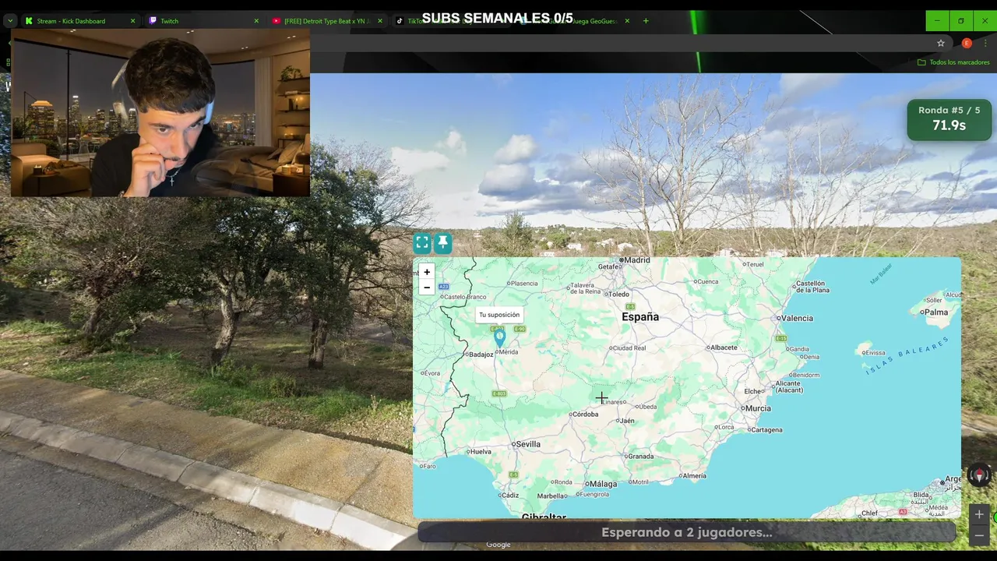Image resolution: width=997 pixels, height=561 pixels.
Task: Zoom out on the guess map
Action: tap(427, 288)
